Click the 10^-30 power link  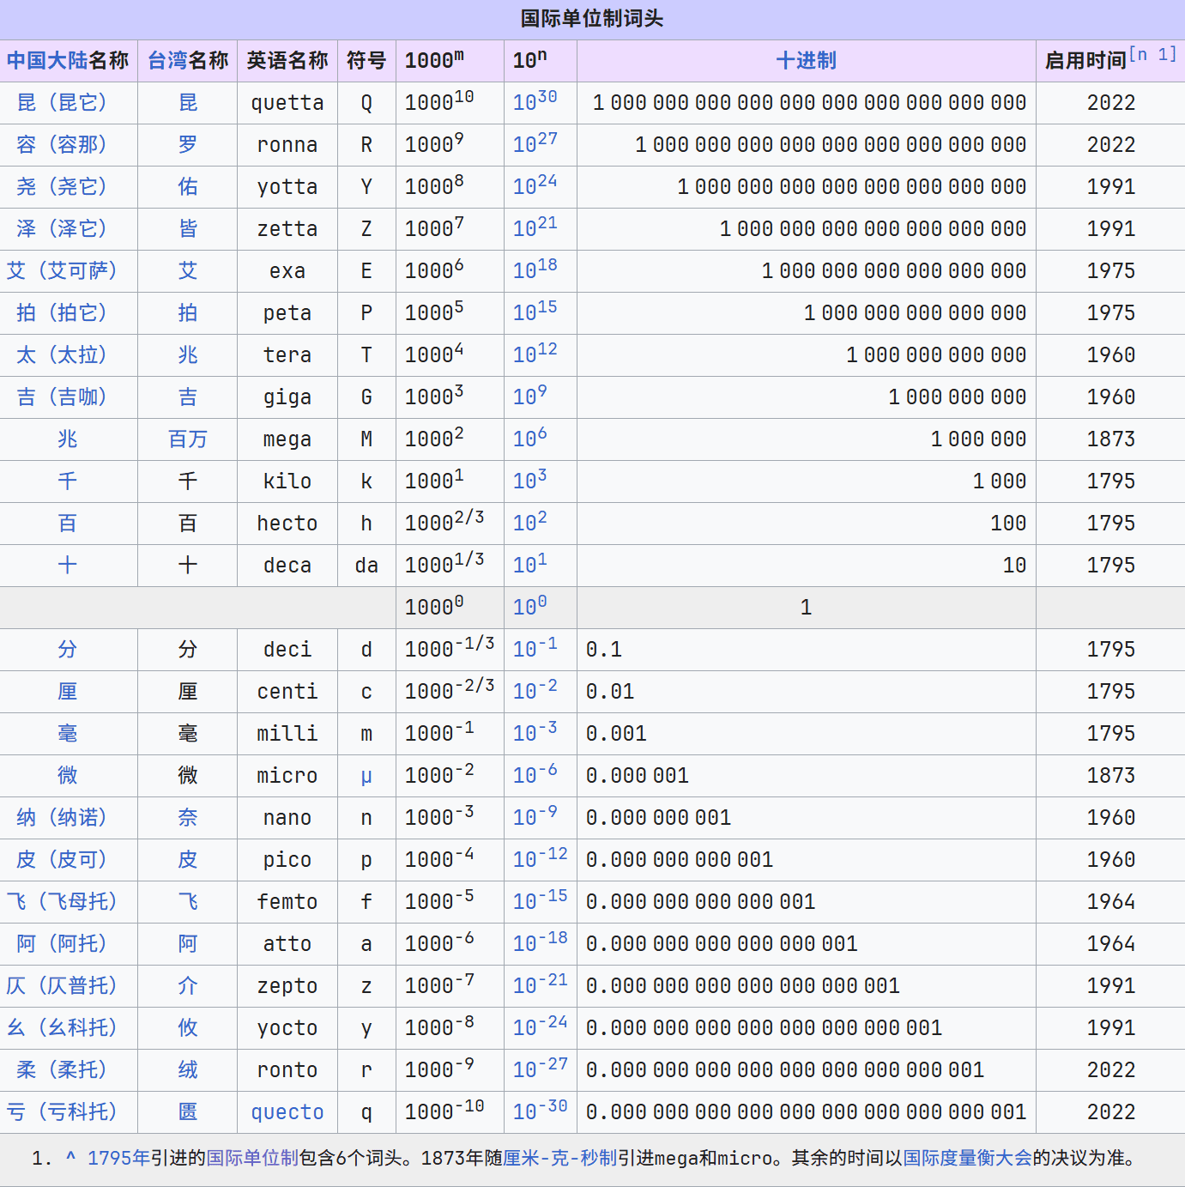541,1111
